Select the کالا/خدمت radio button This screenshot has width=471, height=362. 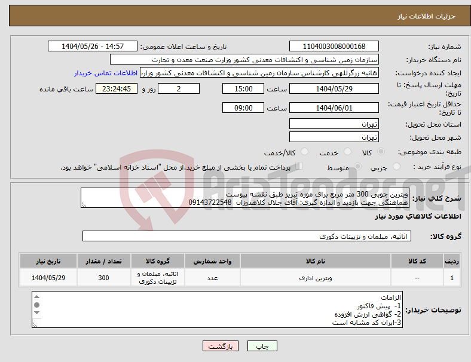point(304,152)
